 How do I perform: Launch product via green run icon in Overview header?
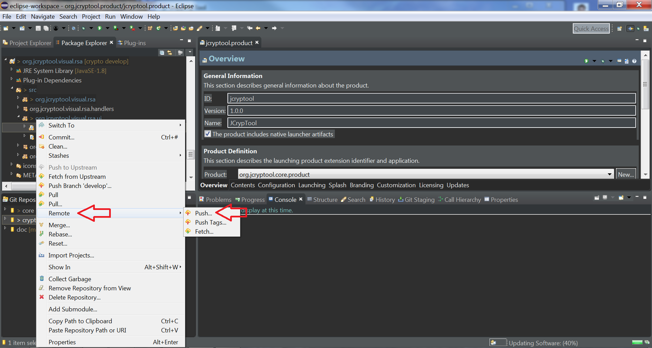[x=586, y=61]
